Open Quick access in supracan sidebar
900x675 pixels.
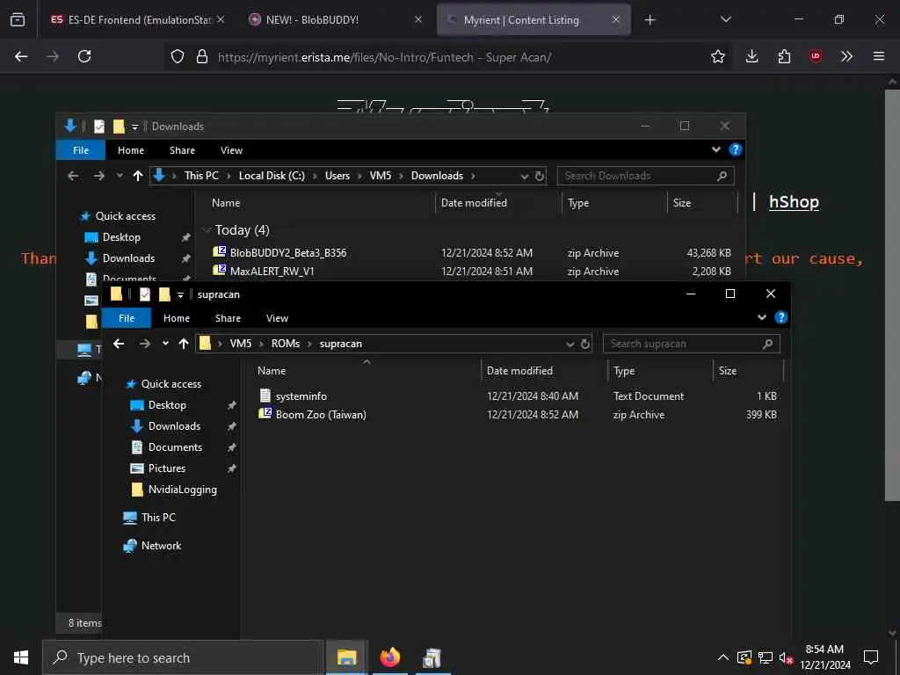tap(171, 384)
